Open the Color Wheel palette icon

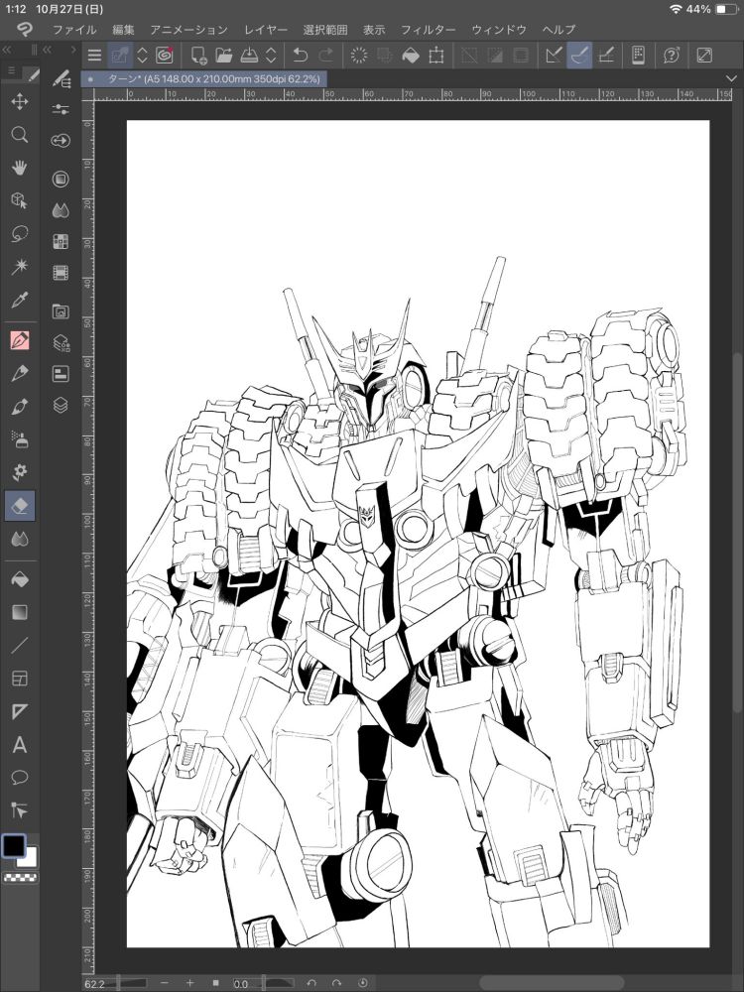coord(61,179)
